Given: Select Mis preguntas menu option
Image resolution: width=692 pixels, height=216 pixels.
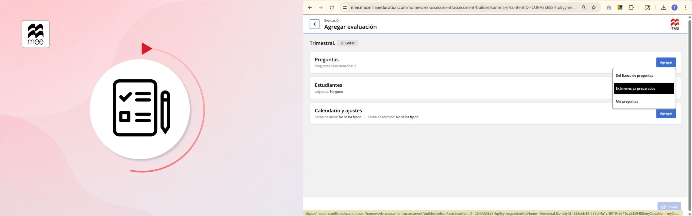Looking at the screenshot, I should coord(644,102).
